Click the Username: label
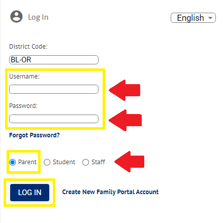Screen dimensions: 223x223 pyautogui.click(x=24, y=77)
